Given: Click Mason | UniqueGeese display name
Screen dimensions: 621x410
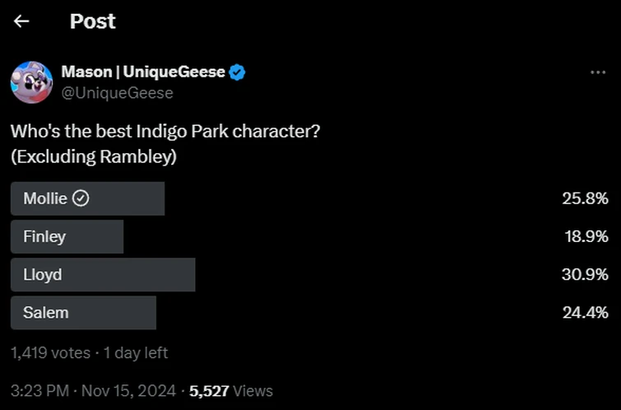Looking at the screenshot, I should coord(143,72).
